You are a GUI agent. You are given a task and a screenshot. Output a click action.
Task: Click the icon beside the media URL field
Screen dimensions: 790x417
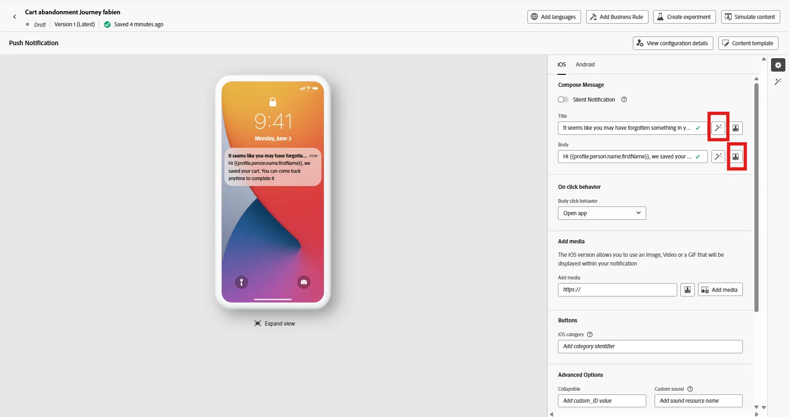tap(687, 290)
